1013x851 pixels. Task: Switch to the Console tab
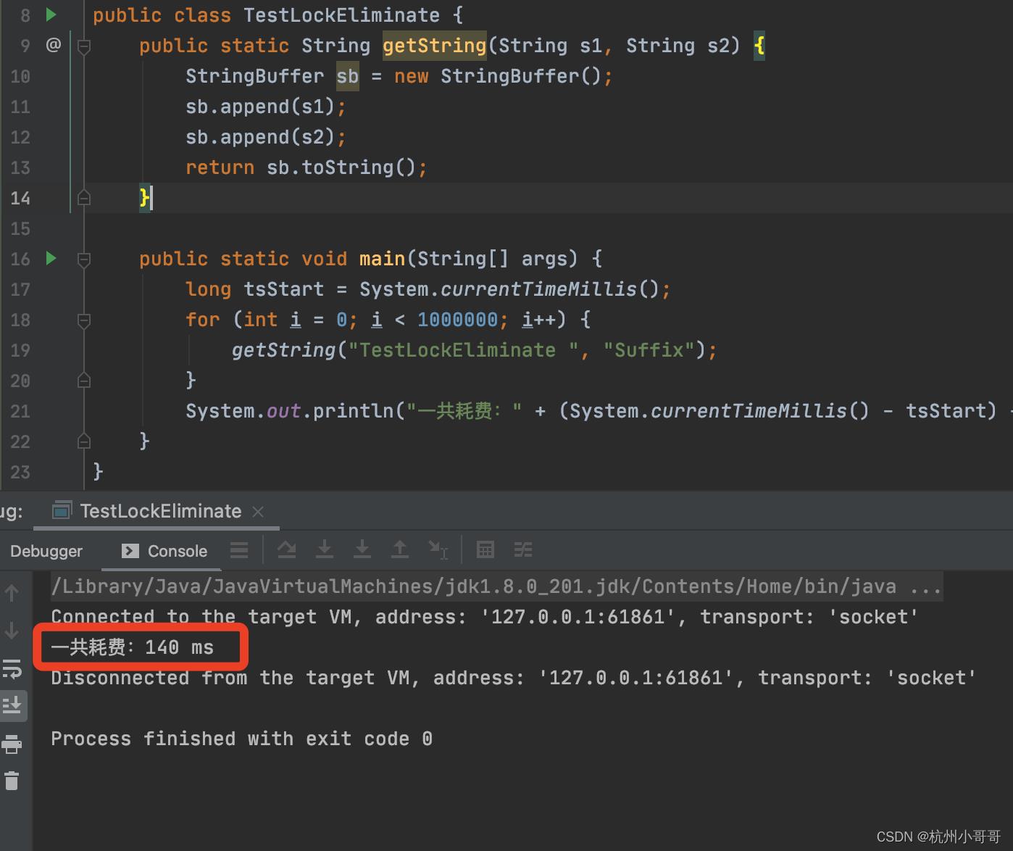[164, 551]
